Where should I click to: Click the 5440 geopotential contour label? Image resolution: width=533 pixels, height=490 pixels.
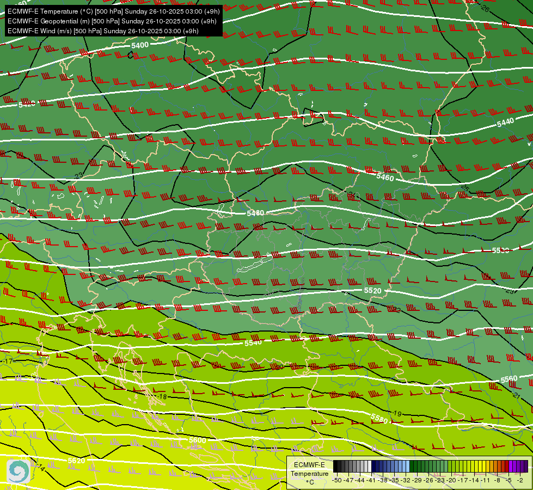(x=505, y=122)
